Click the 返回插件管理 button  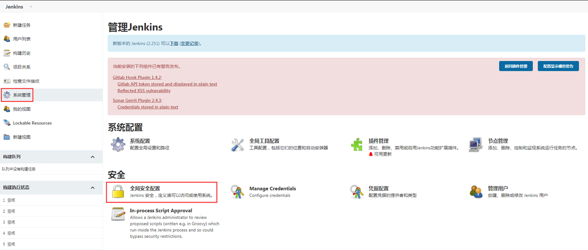516,66
